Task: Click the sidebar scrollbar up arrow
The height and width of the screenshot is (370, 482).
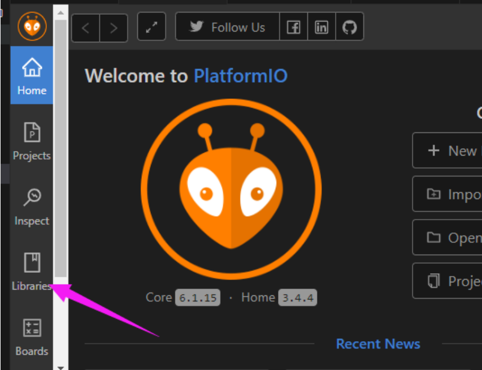Action: [x=60, y=12]
